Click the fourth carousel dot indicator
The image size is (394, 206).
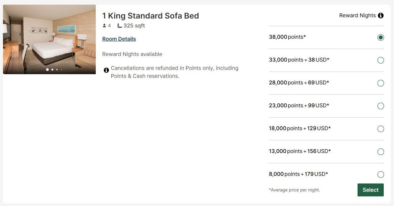click(61, 70)
